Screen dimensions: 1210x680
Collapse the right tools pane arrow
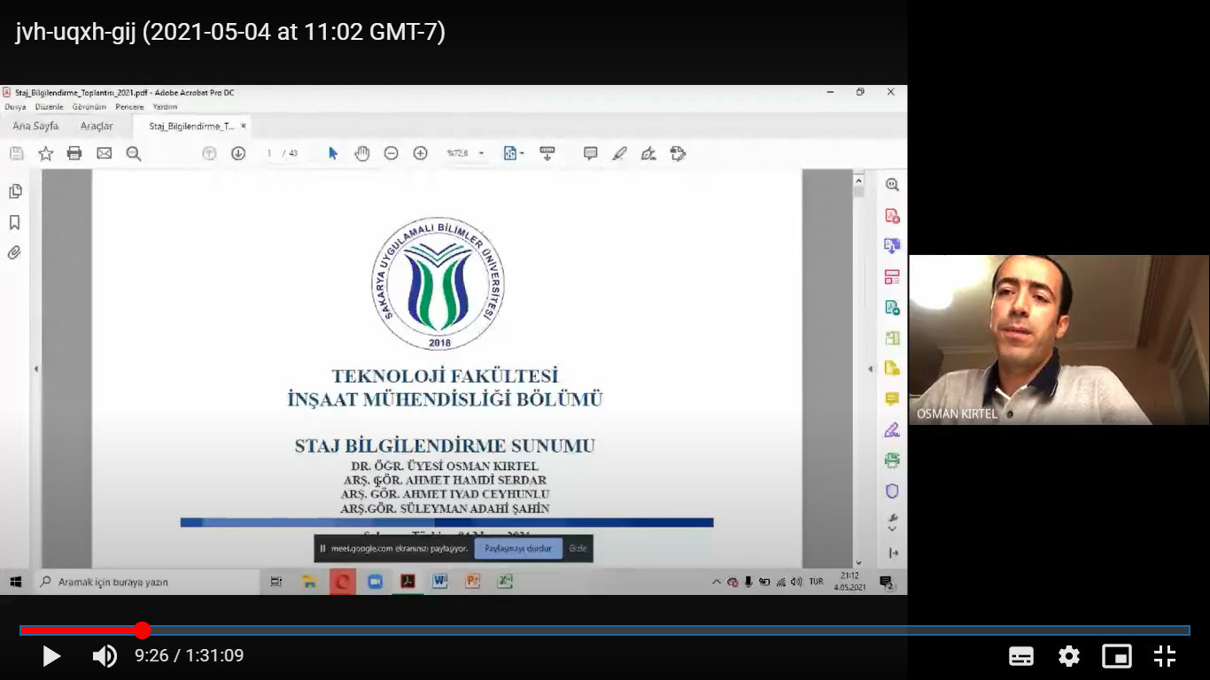(x=872, y=368)
